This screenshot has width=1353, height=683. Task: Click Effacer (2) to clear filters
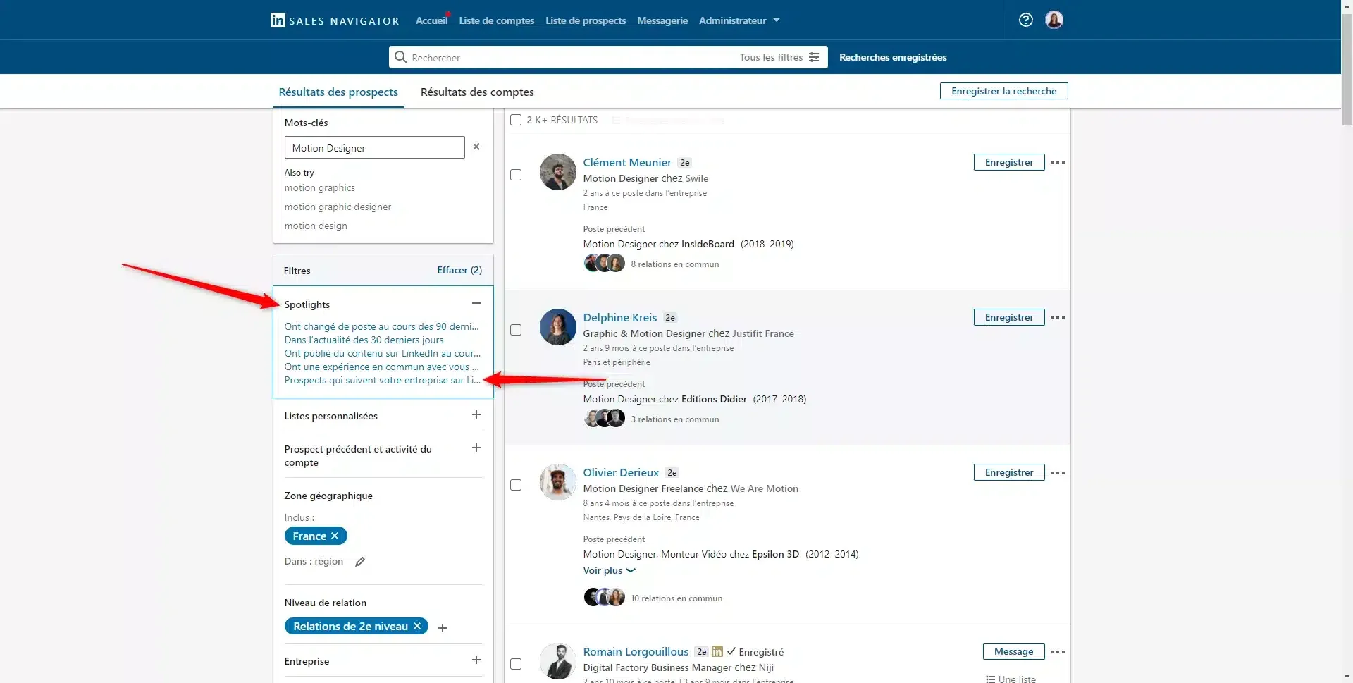459,270
